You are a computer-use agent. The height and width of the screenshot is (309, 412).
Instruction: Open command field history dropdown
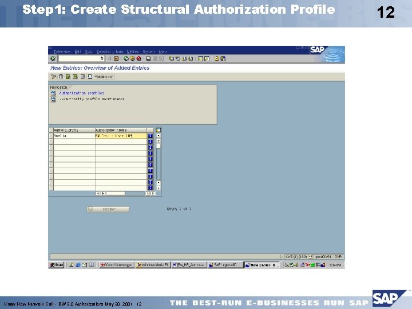click(102, 58)
